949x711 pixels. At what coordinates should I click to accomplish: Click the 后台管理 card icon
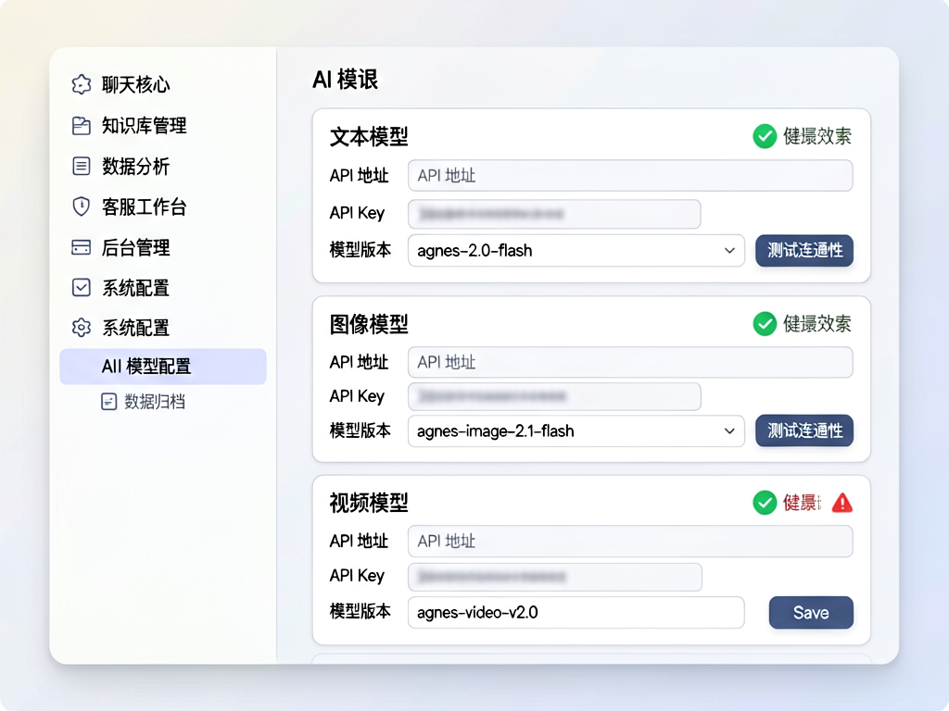click(x=82, y=247)
